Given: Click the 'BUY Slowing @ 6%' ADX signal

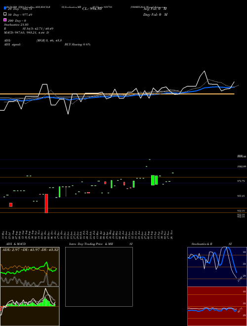Looking at the screenshot, I should tap(78, 44).
